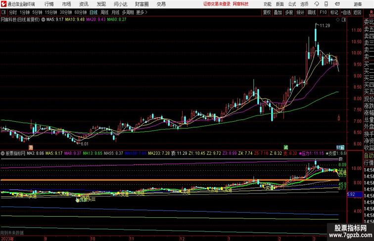Click the 游客 guest account label

pos(358,4)
